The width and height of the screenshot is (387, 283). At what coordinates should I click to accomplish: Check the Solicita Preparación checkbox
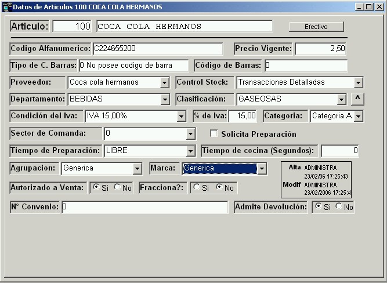coord(214,133)
